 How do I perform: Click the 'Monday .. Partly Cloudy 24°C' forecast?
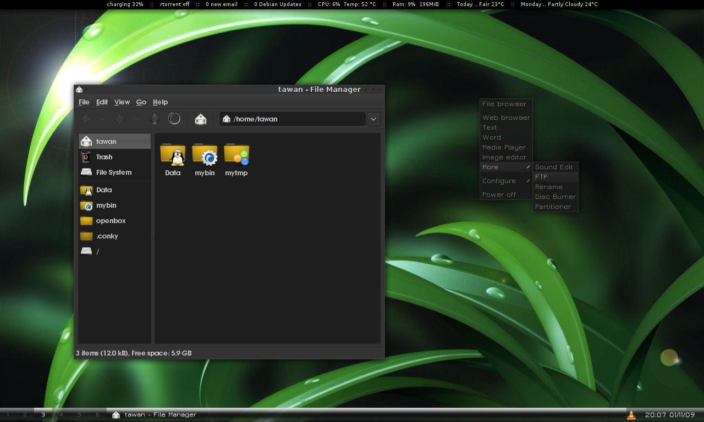tap(559, 4)
